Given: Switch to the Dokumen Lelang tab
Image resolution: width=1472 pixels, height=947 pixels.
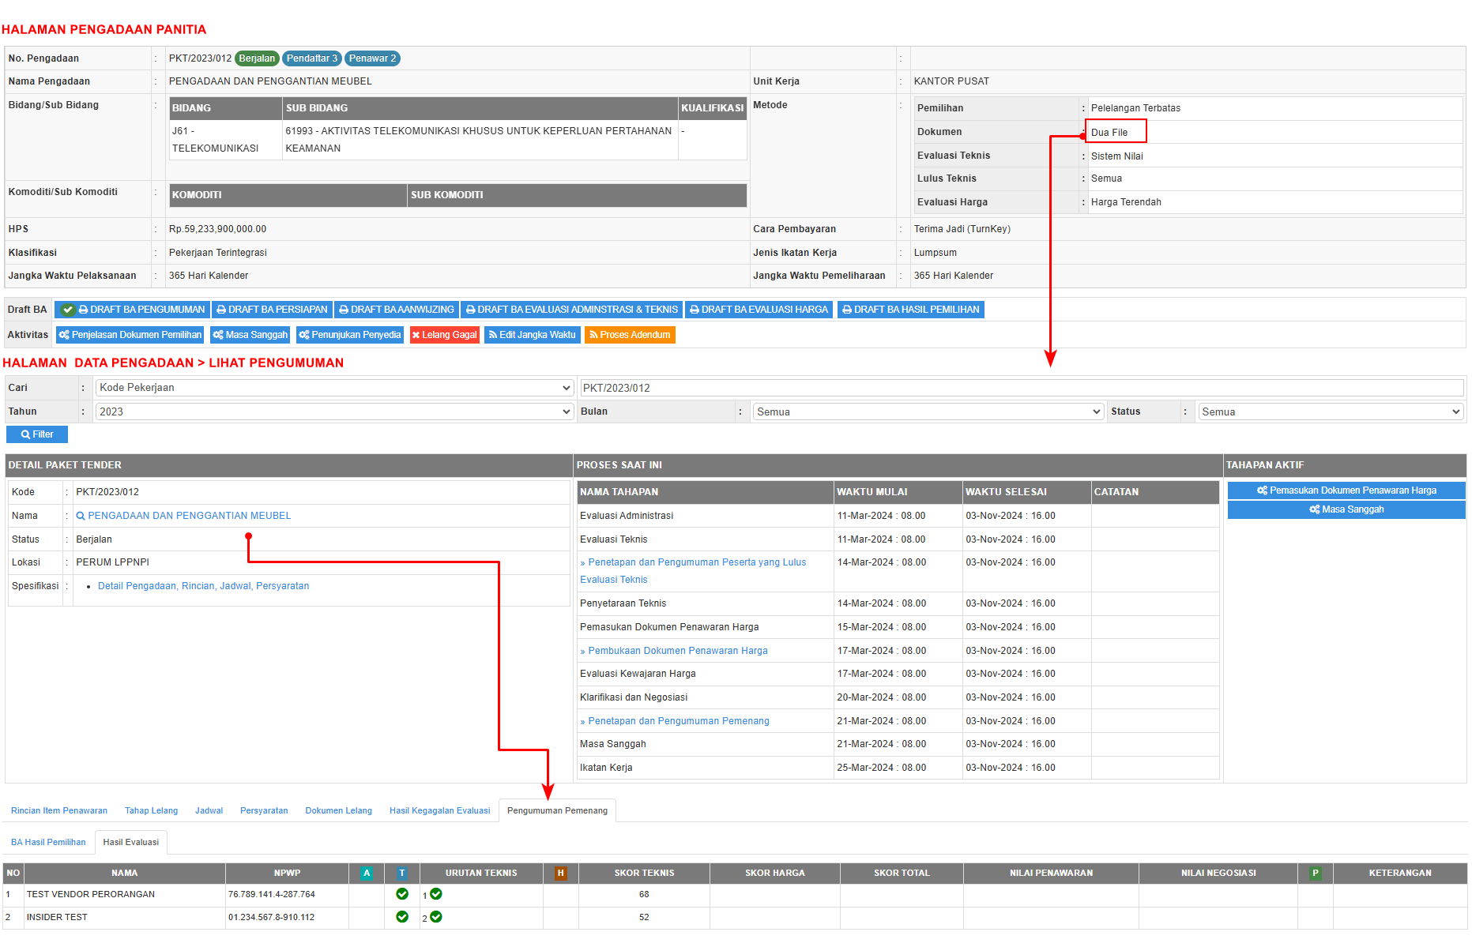Looking at the screenshot, I should (x=338, y=810).
